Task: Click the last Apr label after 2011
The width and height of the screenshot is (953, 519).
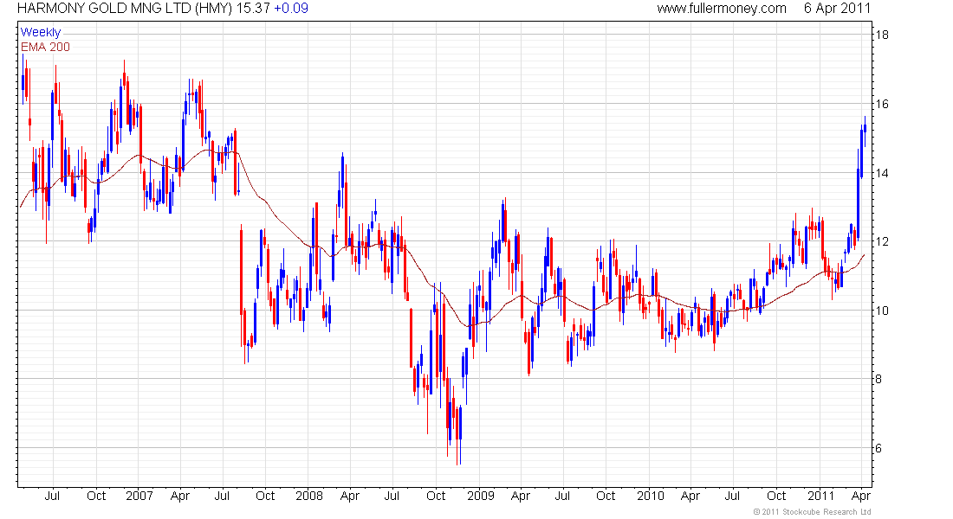Action: (x=861, y=496)
